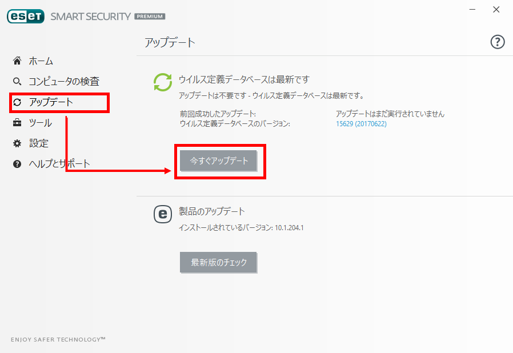Click the home icon in sidebar

point(17,61)
